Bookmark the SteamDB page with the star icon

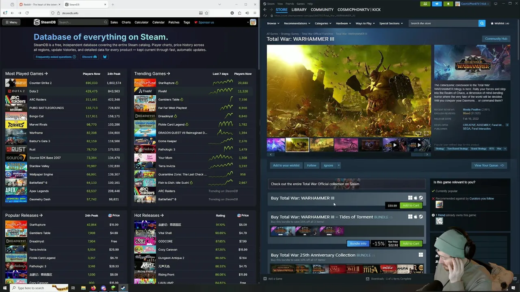[207, 13]
